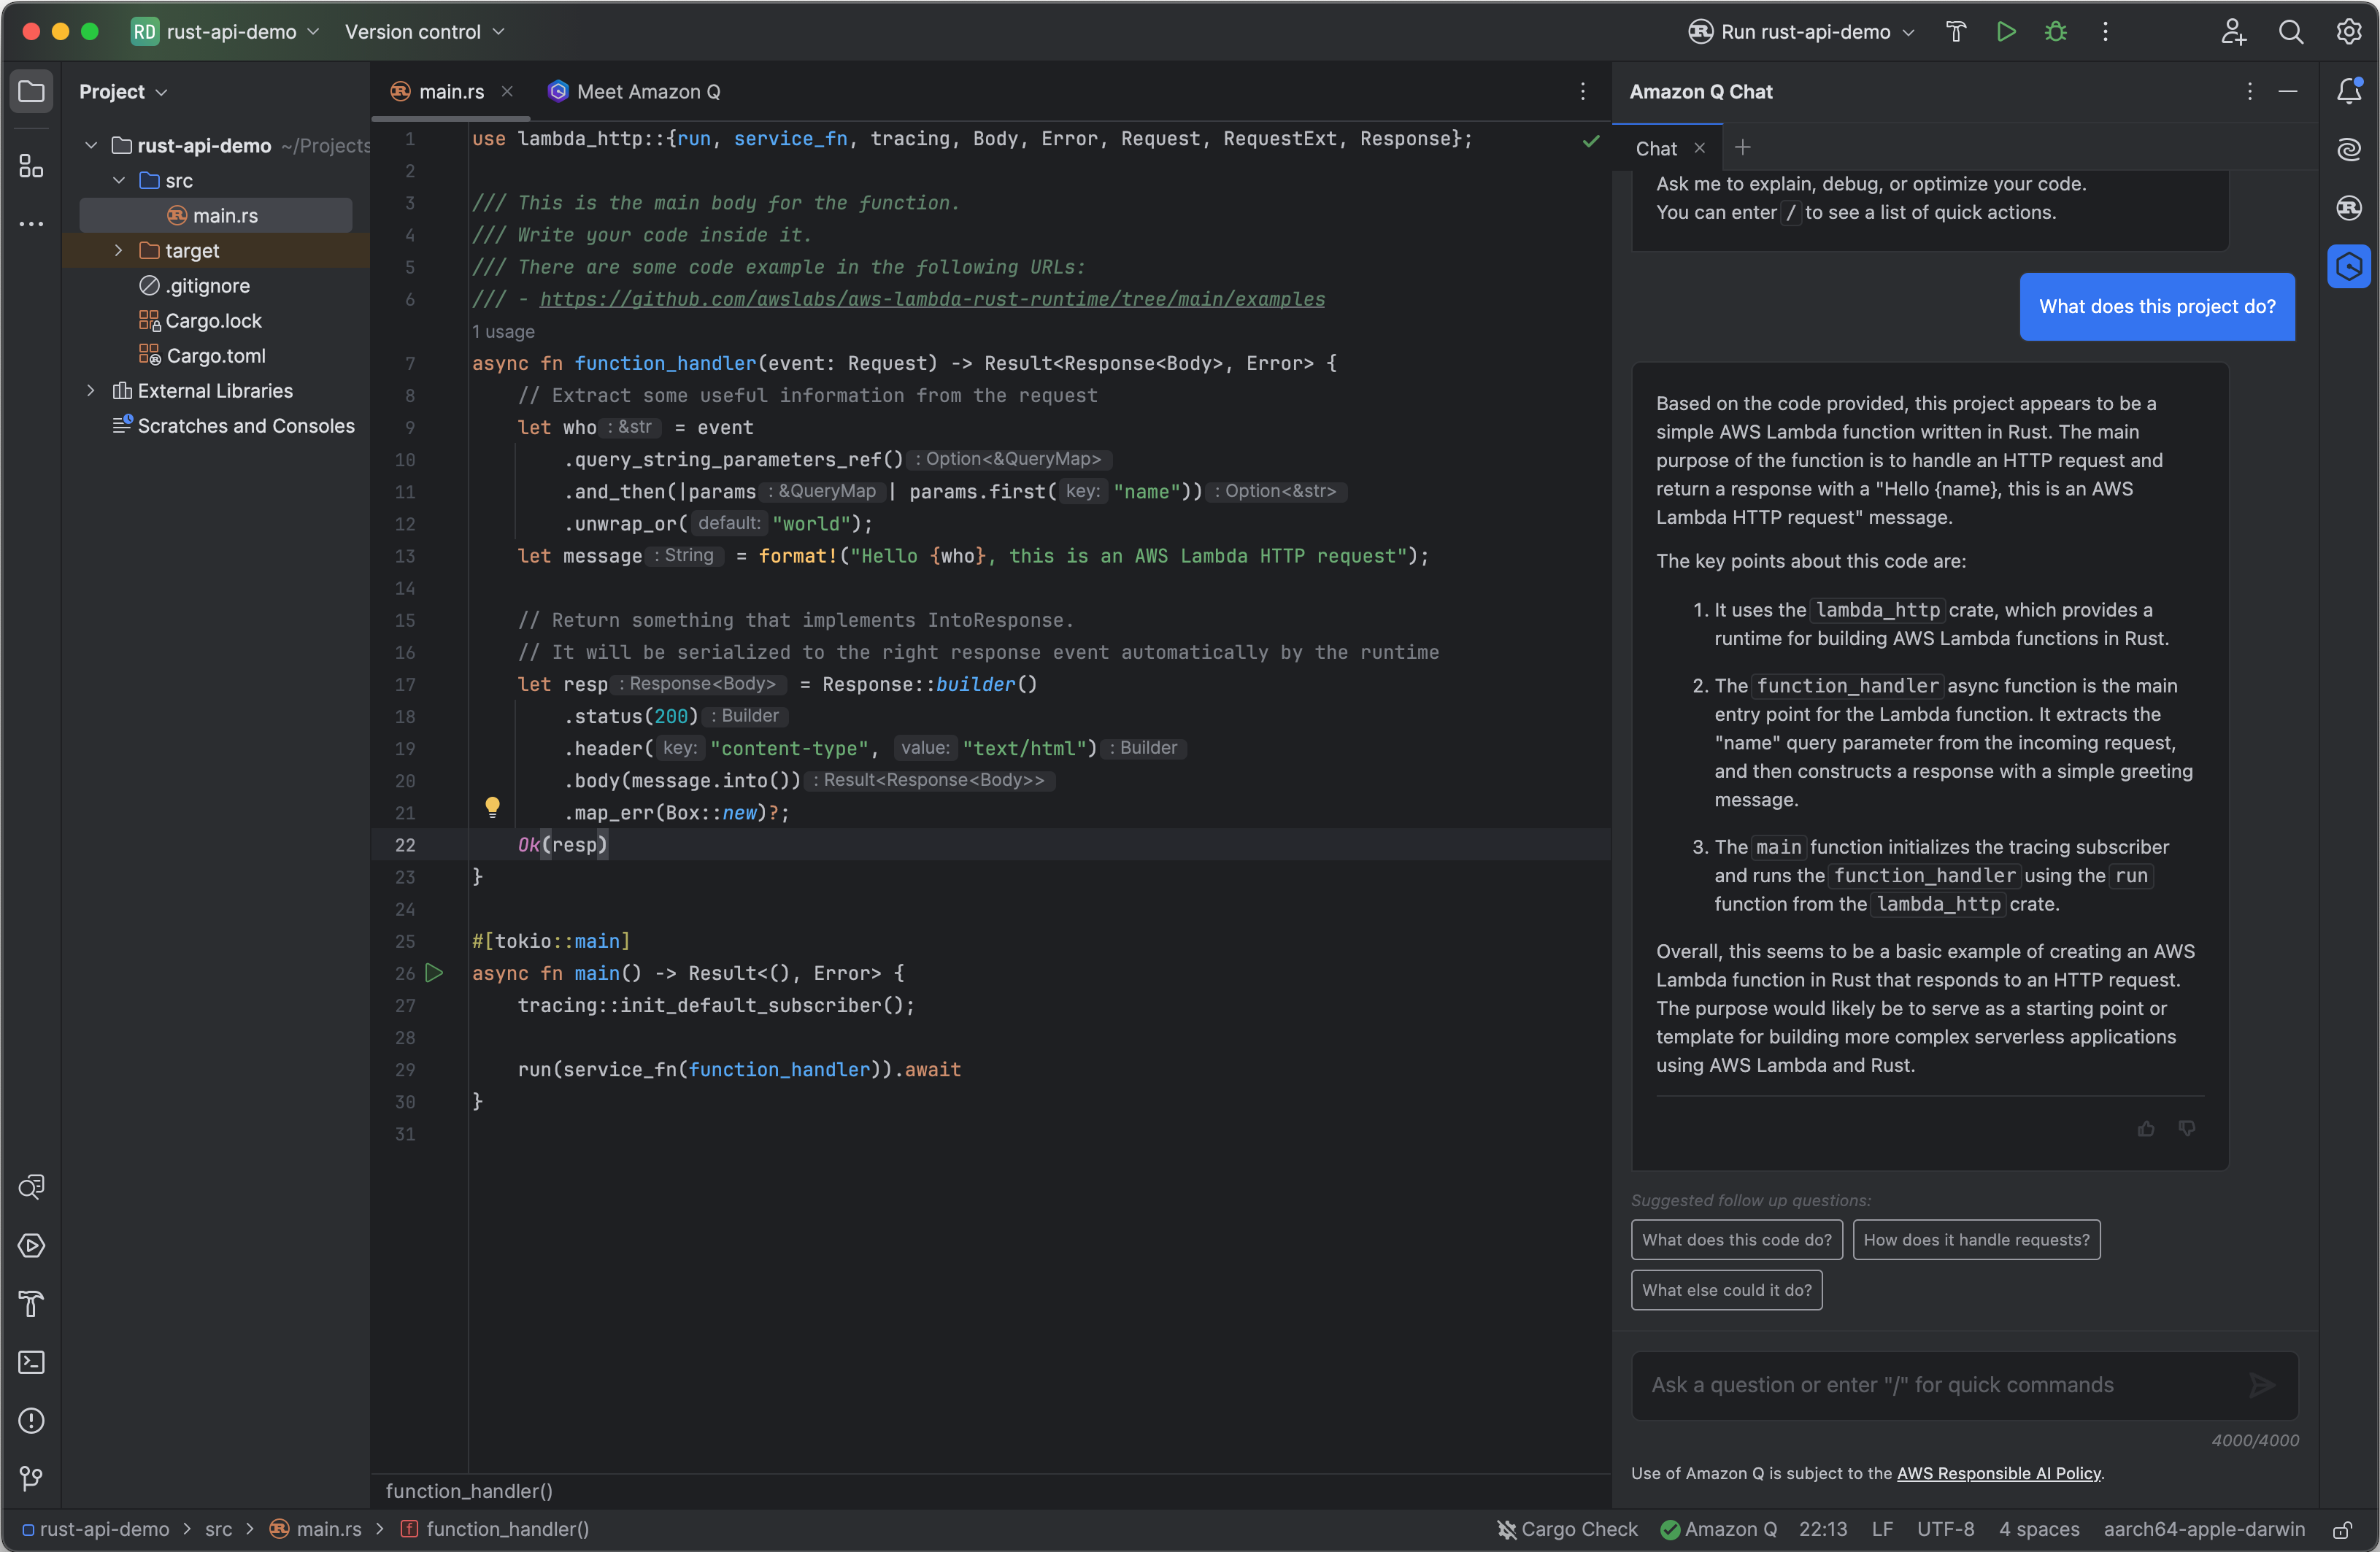2380x1552 pixels.
Task: Click the "What does this code do?" suggestion
Action: coord(1737,1240)
